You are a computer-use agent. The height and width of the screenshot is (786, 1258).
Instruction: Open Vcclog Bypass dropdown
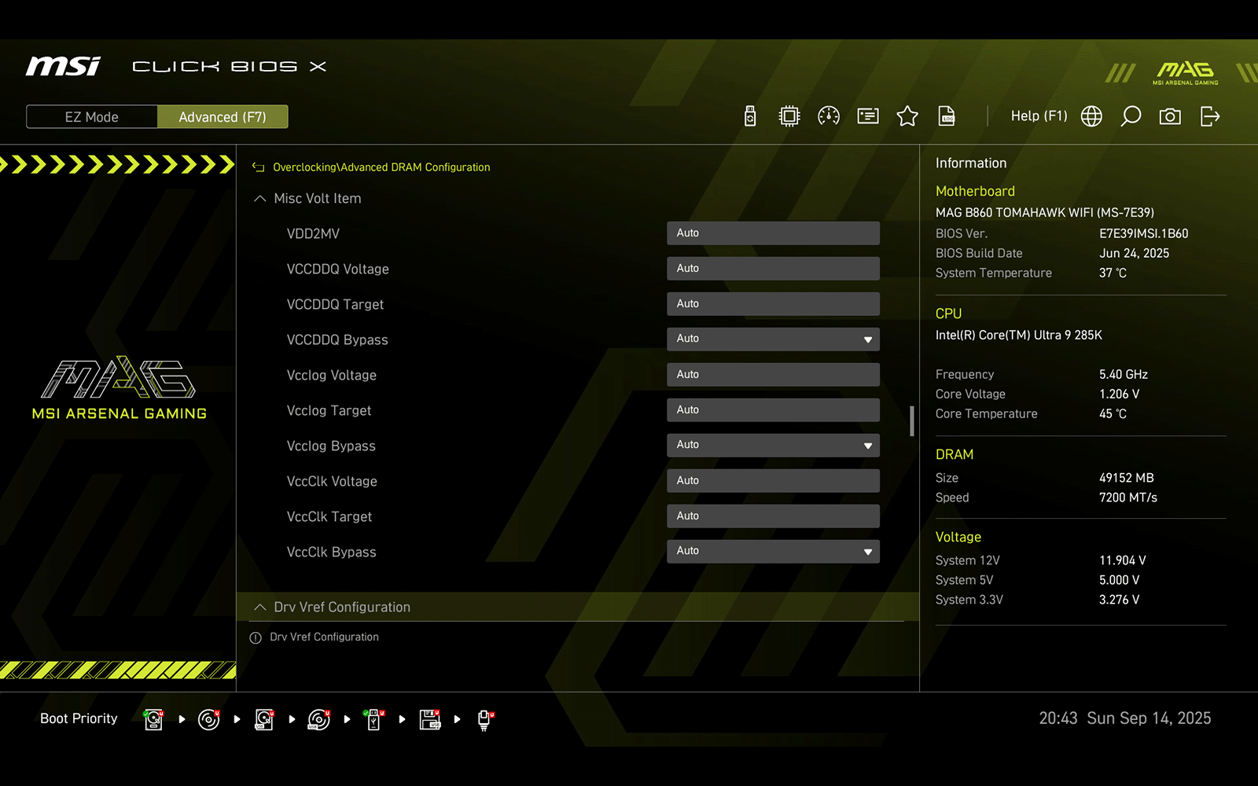773,445
